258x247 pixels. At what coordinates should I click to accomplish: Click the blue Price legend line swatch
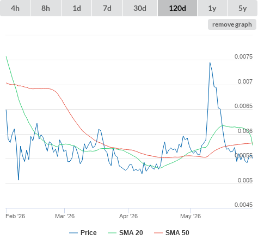(73, 233)
